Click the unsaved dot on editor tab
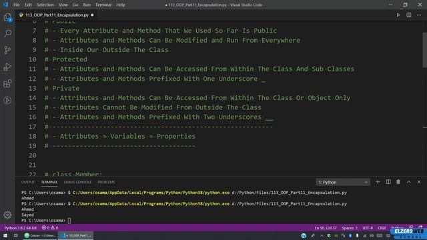This screenshot has height=240, width=427. tap(92, 15)
